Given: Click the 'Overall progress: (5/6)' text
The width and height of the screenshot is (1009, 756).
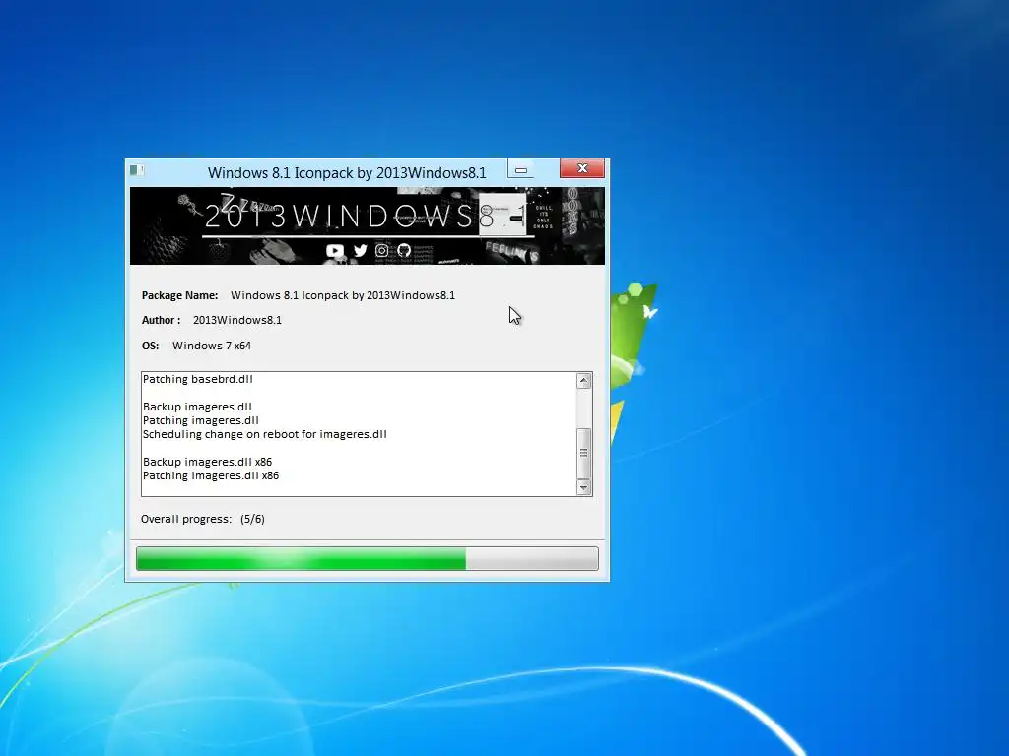Looking at the screenshot, I should click(203, 519).
